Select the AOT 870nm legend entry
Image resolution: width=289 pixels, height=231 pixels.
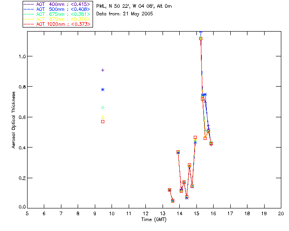click(x=57, y=19)
